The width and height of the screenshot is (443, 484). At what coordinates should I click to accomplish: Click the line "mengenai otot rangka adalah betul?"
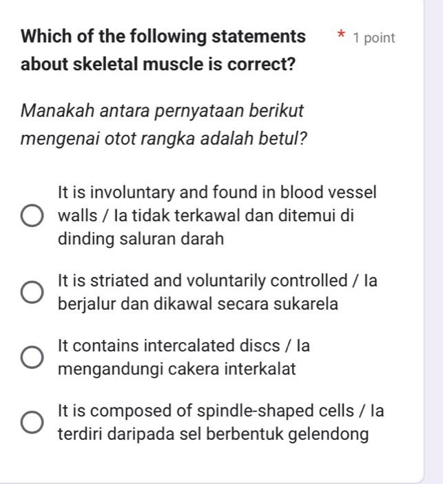(x=164, y=138)
